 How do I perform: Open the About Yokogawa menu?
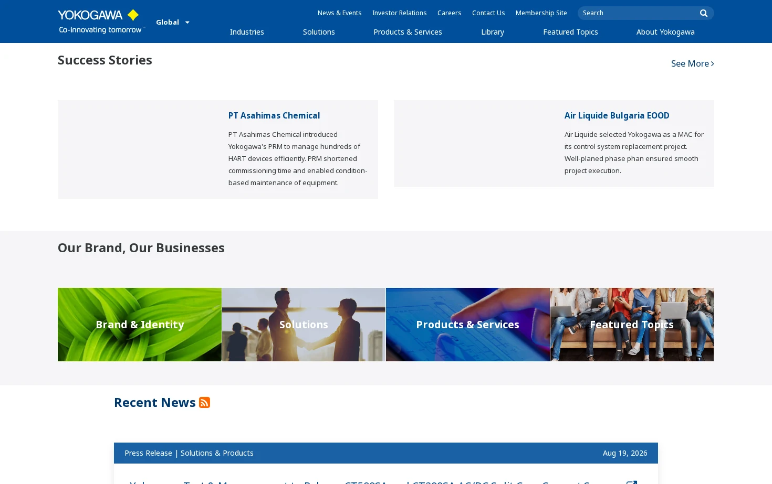pyautogui.click(x=665, y=32)
